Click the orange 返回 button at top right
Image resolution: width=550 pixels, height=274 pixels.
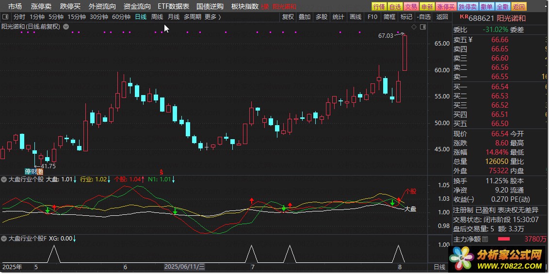(x=519, y=7)
